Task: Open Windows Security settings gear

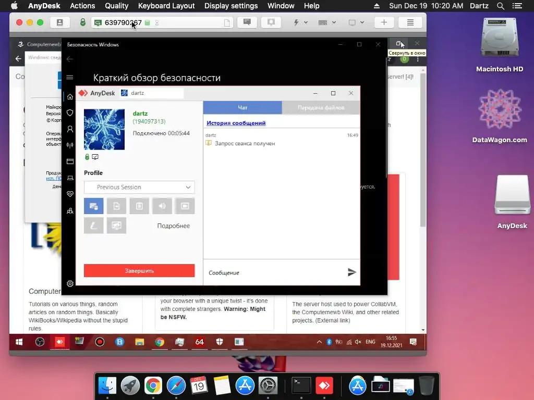Action: tap(70, 283)
